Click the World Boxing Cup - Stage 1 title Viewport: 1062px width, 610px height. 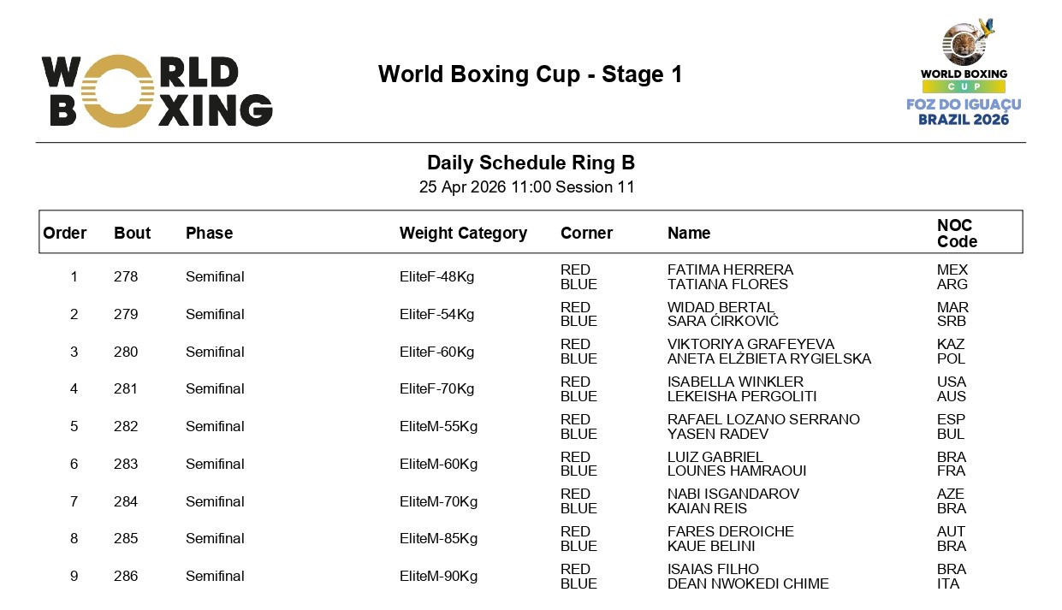[530, 74]
